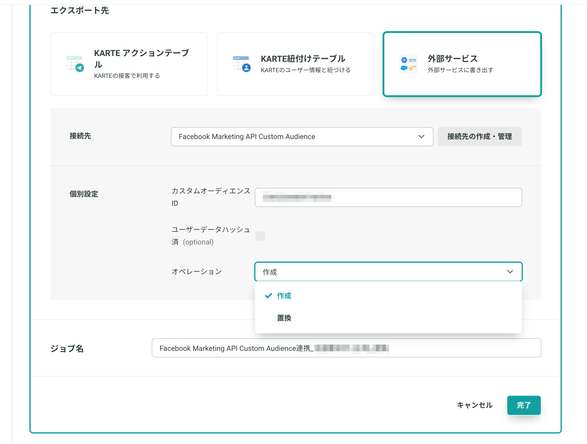Screen dimensions: 587x444
Task: Collapse the オペレーション dropdown showing 作成
Action: (x=388, y=272)
